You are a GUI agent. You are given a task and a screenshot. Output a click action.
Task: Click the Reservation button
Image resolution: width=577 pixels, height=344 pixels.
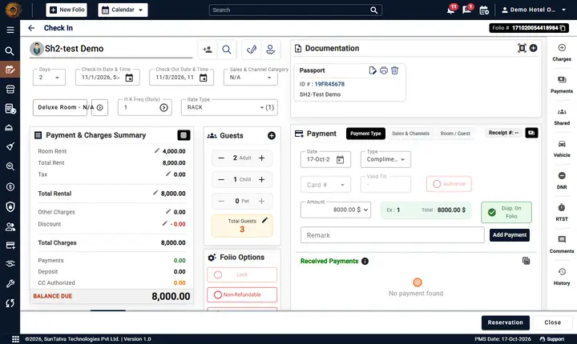(x=505, y=322)
